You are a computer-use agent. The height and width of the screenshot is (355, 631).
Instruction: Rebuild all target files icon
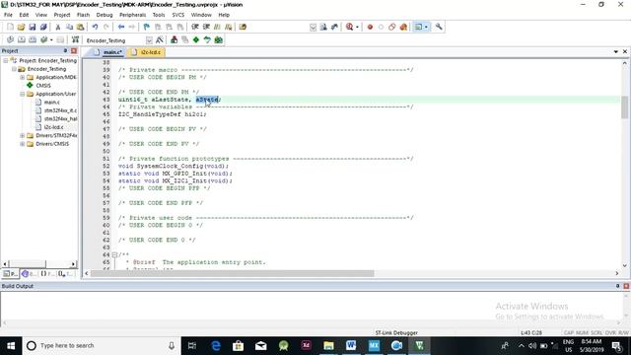(33, 39)
